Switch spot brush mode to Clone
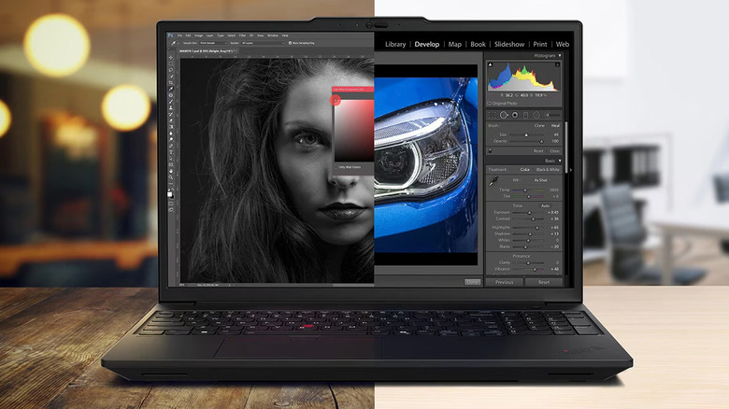 [x=539, y=125]
